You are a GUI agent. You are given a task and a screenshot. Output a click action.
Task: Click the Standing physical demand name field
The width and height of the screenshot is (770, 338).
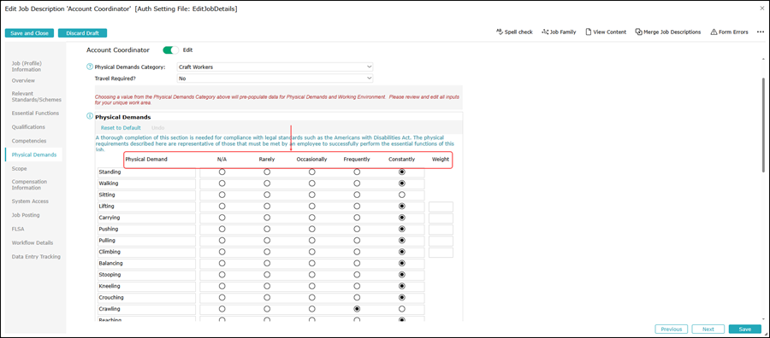point(146,172)
